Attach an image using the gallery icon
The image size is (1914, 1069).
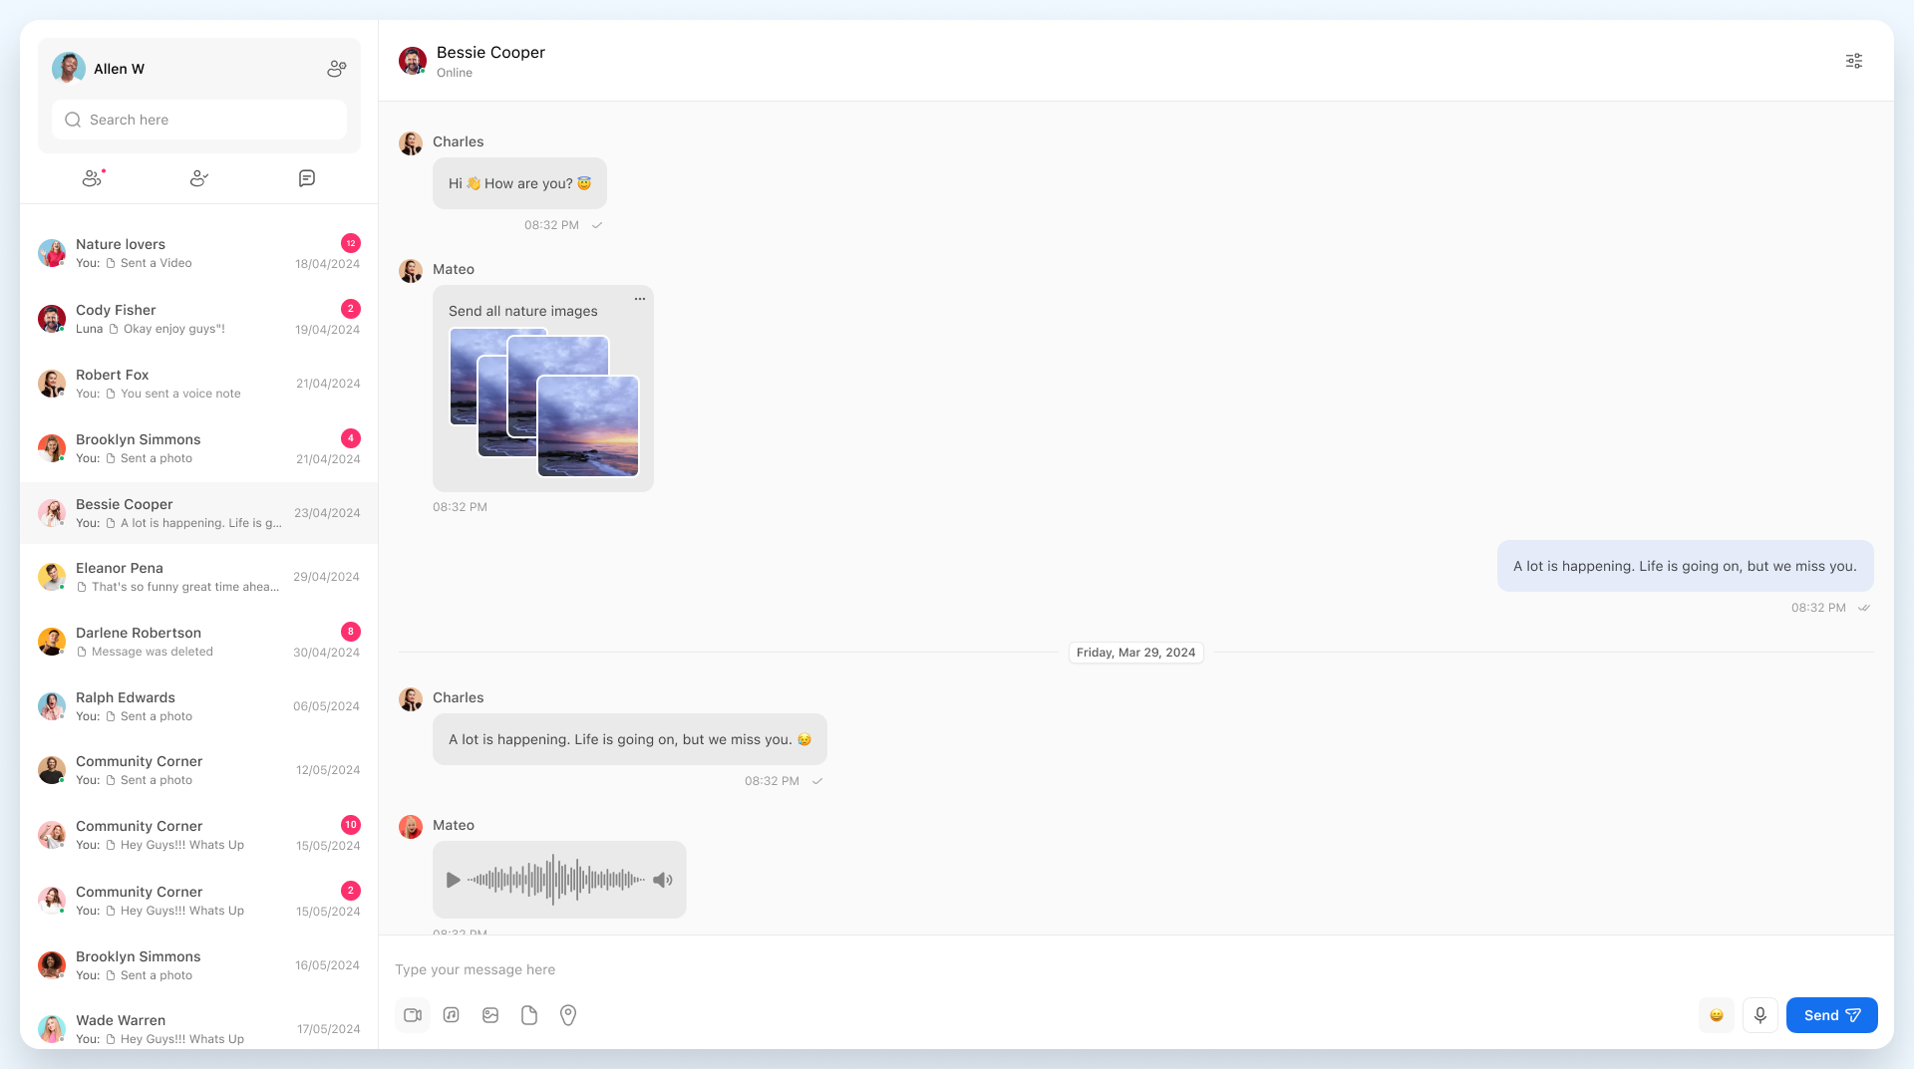pyautogui.click(x=490, y=1014)
